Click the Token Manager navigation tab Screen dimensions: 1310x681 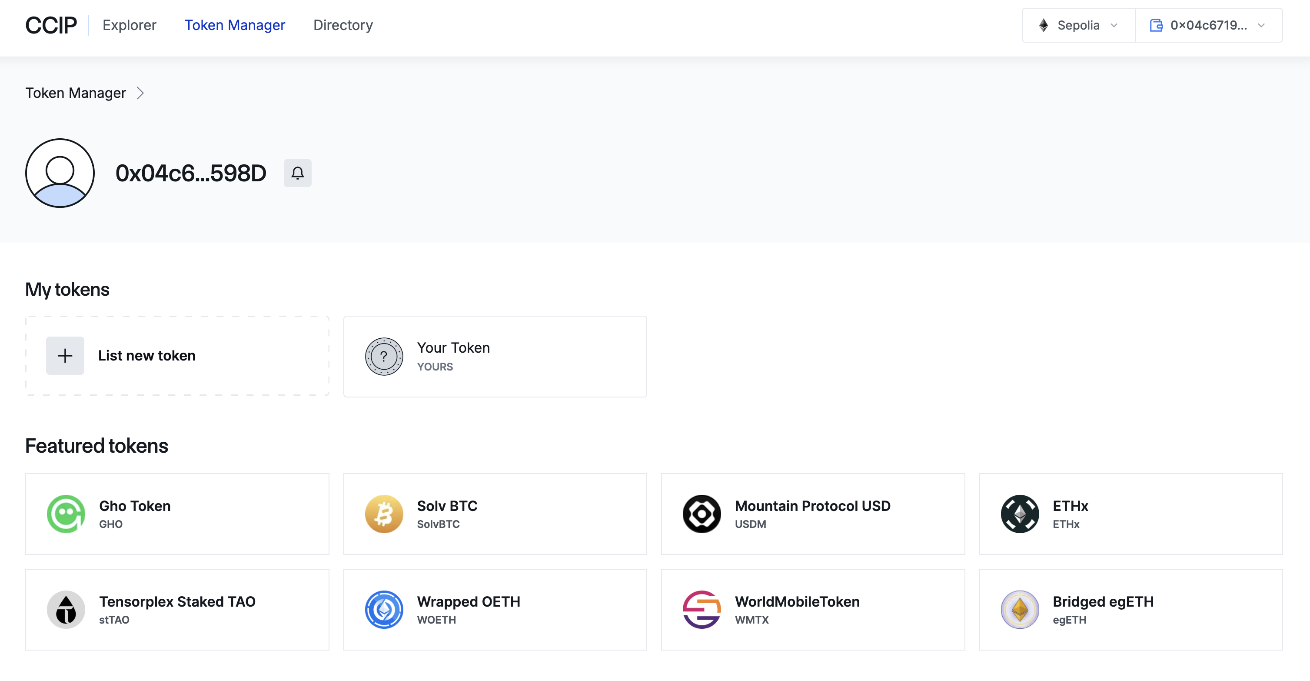(235, 24)
